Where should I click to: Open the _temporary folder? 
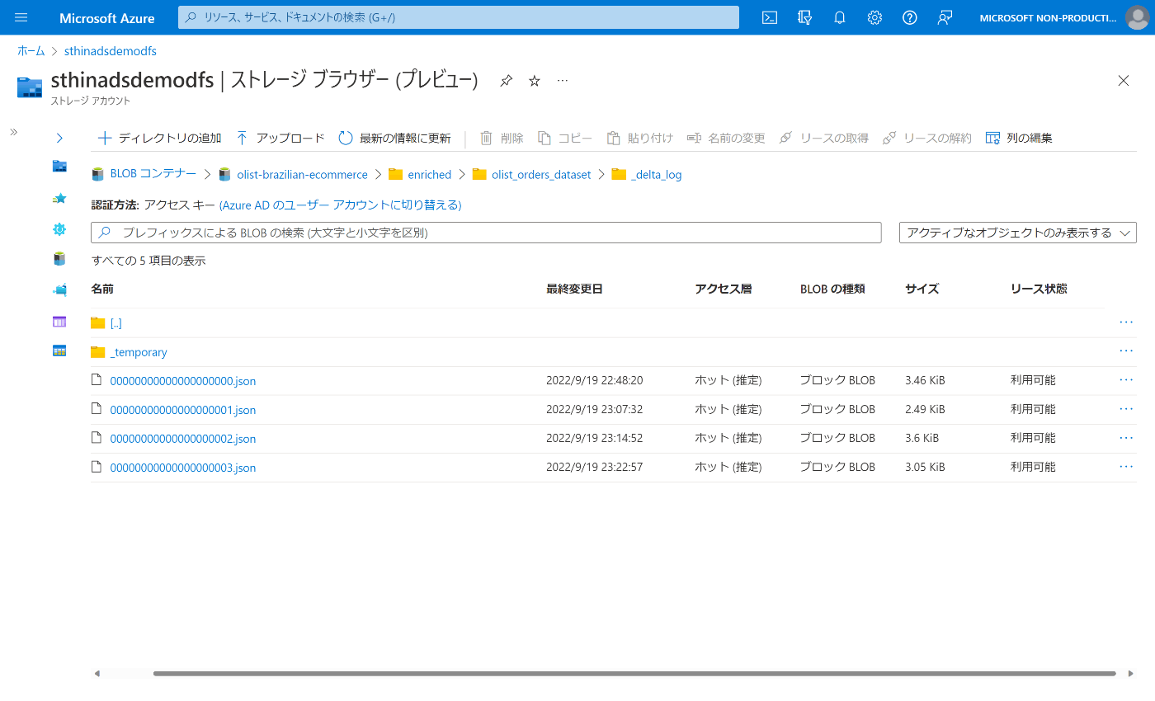coord(139,352)
